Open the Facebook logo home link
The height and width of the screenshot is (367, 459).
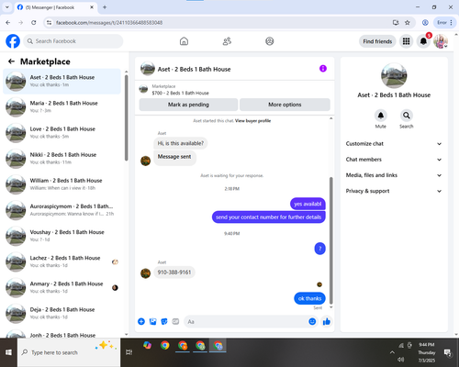(13, 41)
